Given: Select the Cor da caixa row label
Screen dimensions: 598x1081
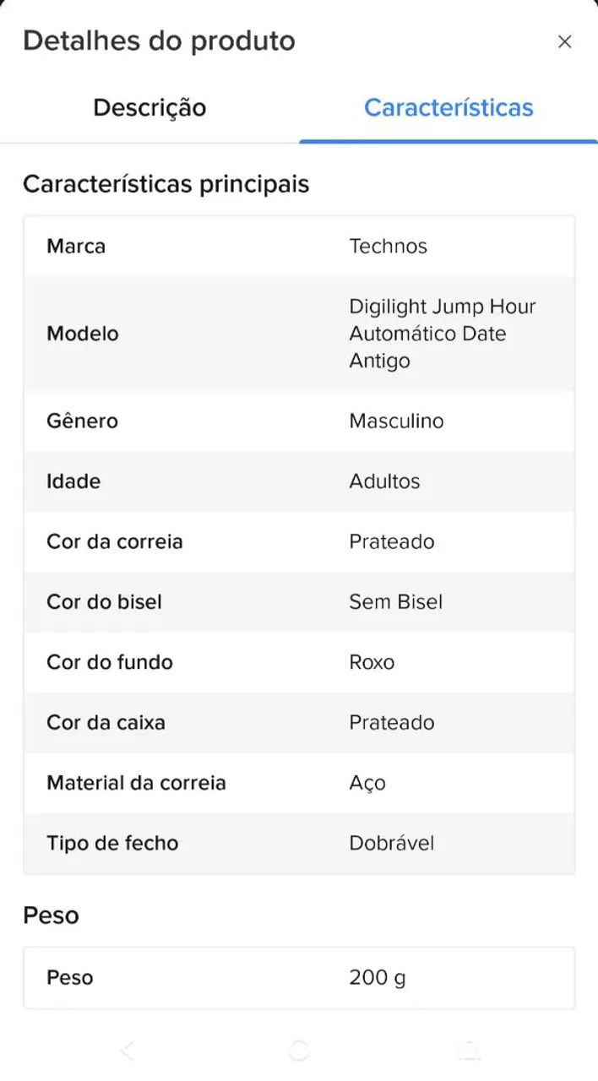Looking at the screenshot, I should point(106,723).
